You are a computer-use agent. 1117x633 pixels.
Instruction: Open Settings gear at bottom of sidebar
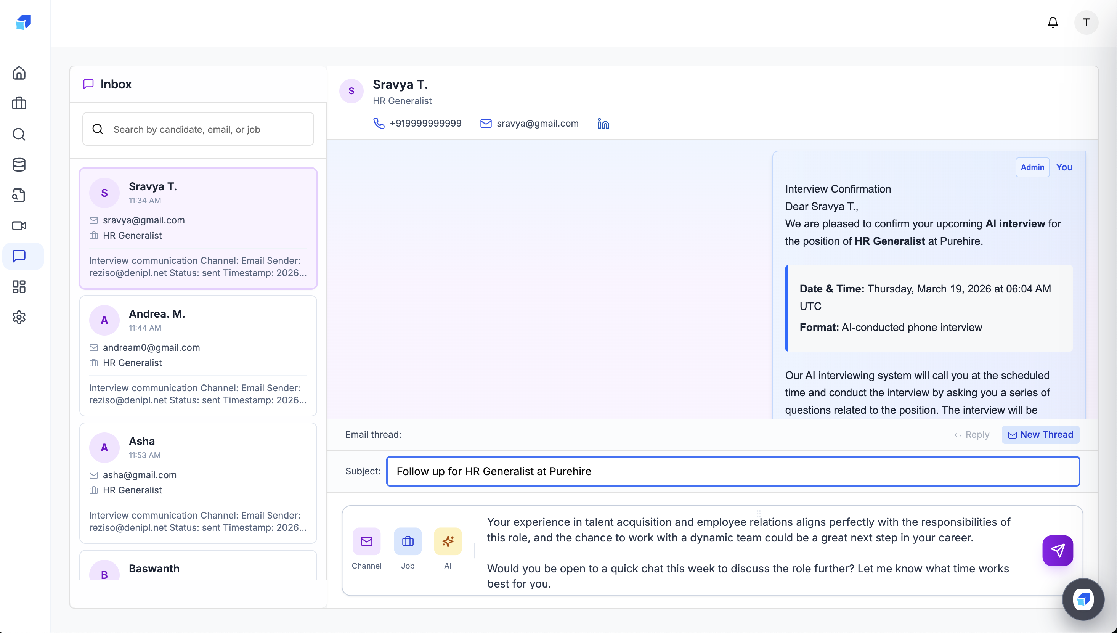coord(19,317)
